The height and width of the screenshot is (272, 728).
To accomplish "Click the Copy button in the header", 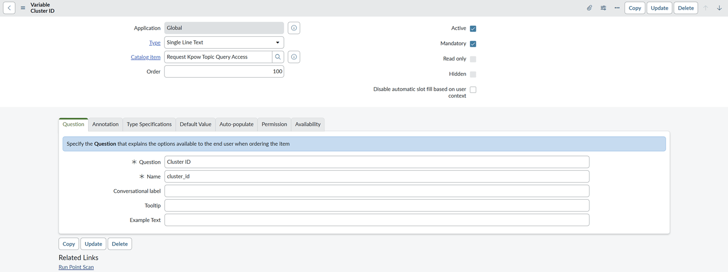I will point(635,8).
